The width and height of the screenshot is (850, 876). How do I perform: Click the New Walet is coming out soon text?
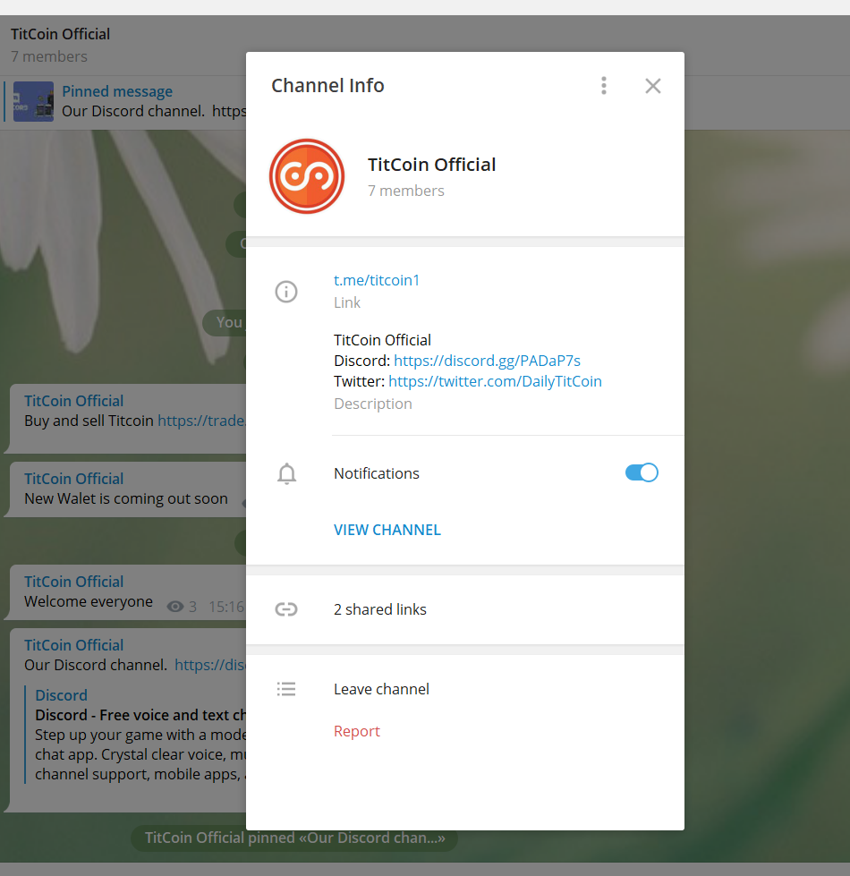(126, 499)
